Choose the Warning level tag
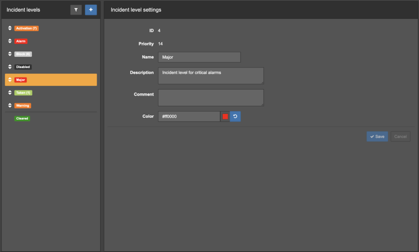The width and height of the screenshot is (419, 252). click(23, 106)
